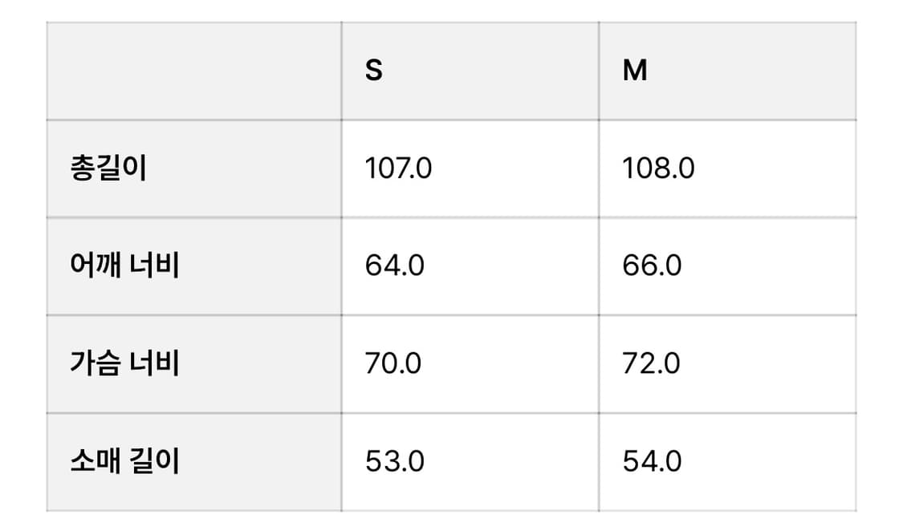903x527 pixels.
Task: Click the M size column header
Action: click(x=634, y=71)
